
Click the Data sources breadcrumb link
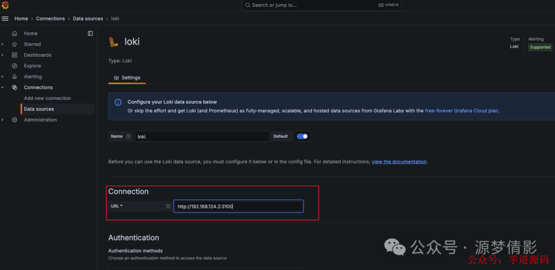[x=88, y=19]
